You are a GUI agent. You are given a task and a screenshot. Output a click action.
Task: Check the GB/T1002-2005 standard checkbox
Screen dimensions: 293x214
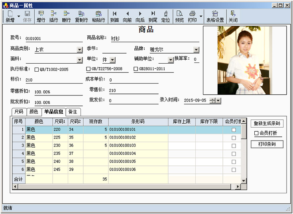click(37, 69)
